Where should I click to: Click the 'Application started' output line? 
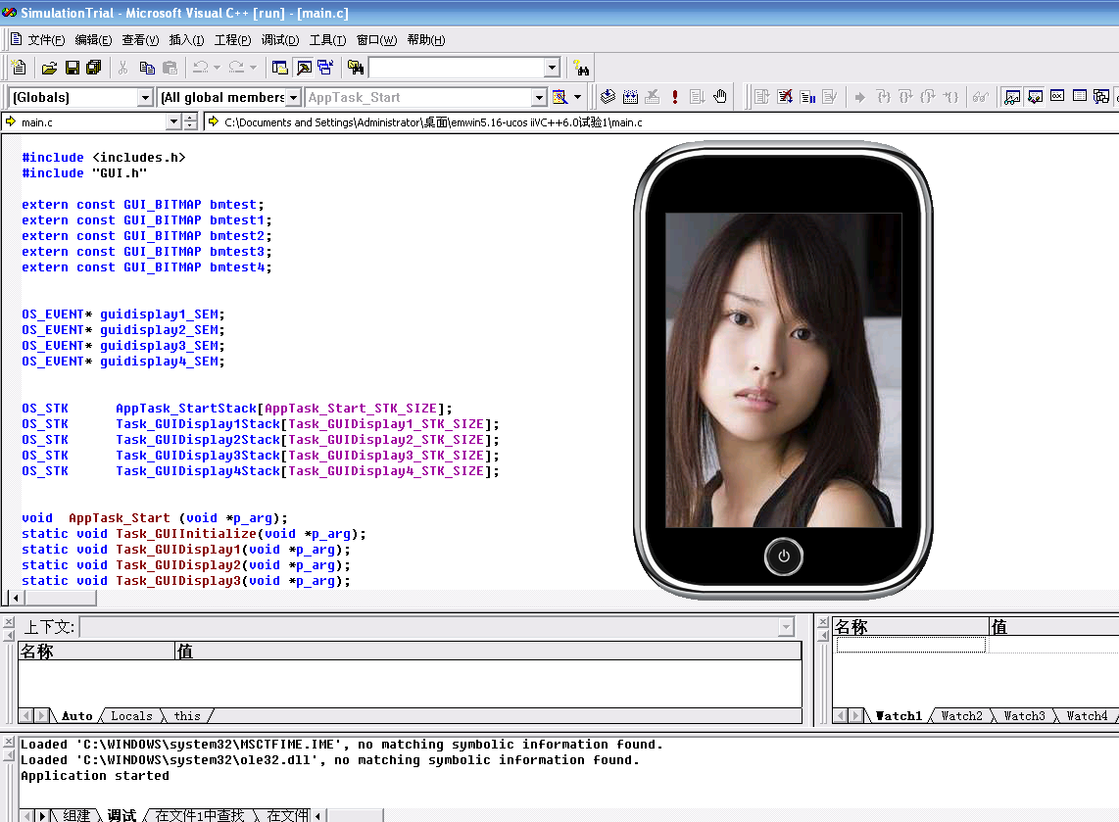pos(95,776)
